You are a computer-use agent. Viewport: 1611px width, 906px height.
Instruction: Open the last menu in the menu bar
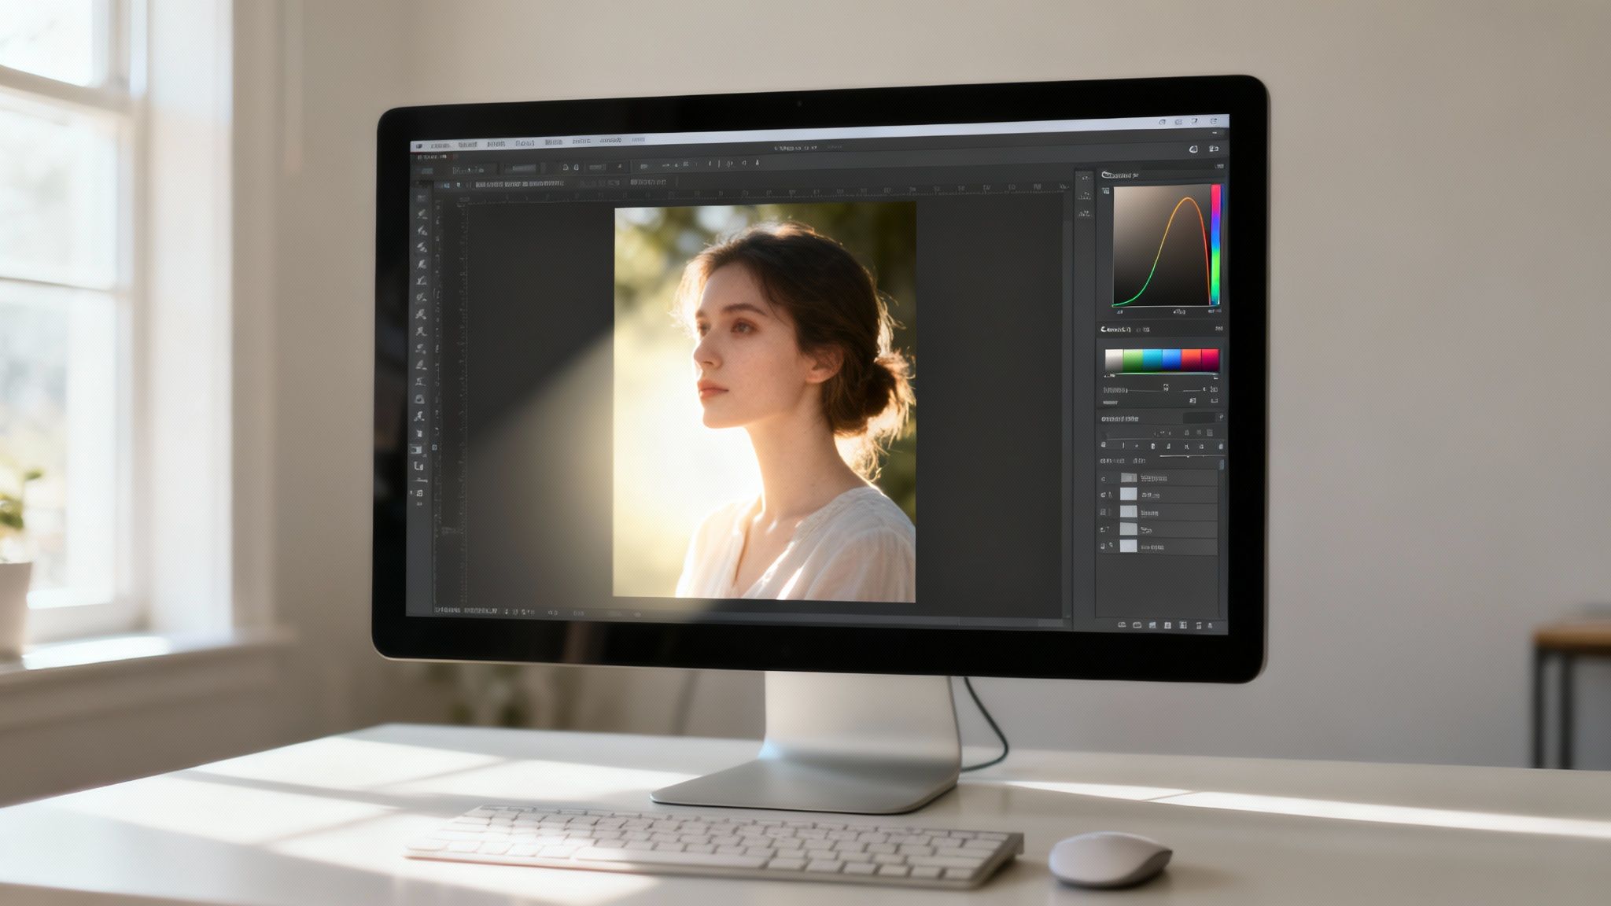click(637, 141)
